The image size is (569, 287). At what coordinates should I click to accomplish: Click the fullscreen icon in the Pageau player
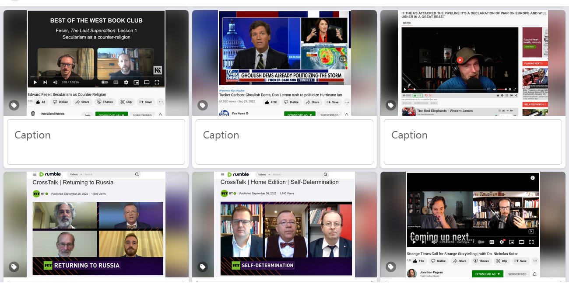531,242
